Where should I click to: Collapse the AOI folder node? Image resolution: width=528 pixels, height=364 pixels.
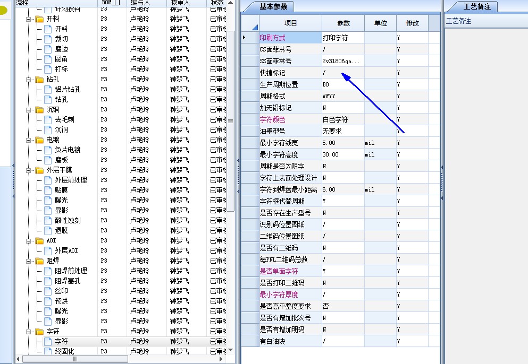pyautogui.click(x=29, y=241)
